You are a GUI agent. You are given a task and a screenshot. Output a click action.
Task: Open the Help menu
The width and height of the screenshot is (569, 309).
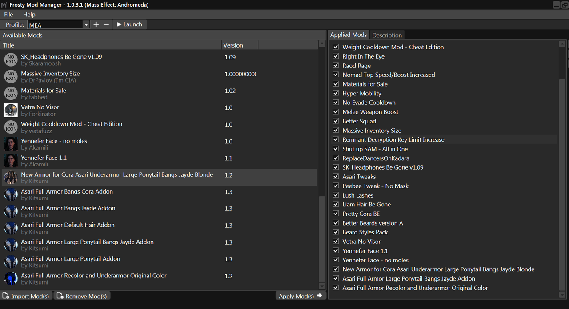tap(29, 15)
